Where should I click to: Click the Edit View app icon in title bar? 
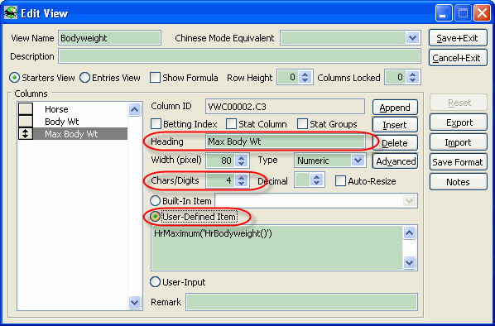click(11, 13)
